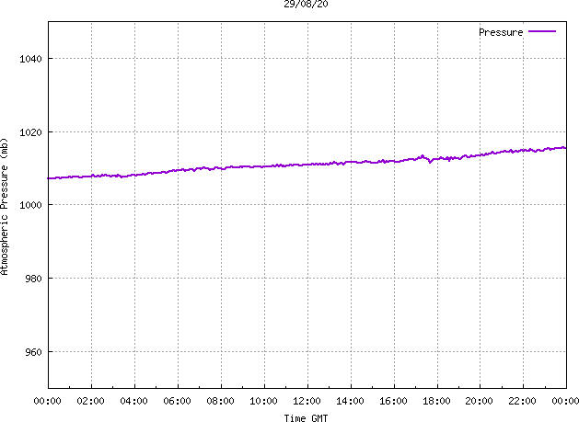Click the Pressure legend label
The width and height of the screenshot is (579, 422).
click(501, 32)
